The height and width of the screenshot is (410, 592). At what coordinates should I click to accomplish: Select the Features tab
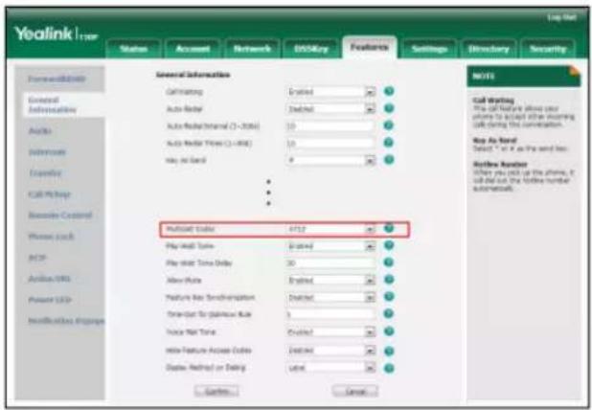(370, 47)
